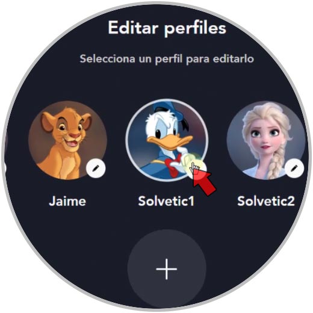Click the plus icon to add a profile
Viewport: 313px width, 313px height.
coord(167,269)
